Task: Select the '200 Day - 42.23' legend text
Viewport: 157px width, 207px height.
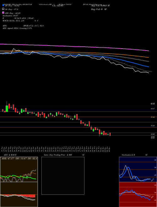Action: [x=13, y=13]
